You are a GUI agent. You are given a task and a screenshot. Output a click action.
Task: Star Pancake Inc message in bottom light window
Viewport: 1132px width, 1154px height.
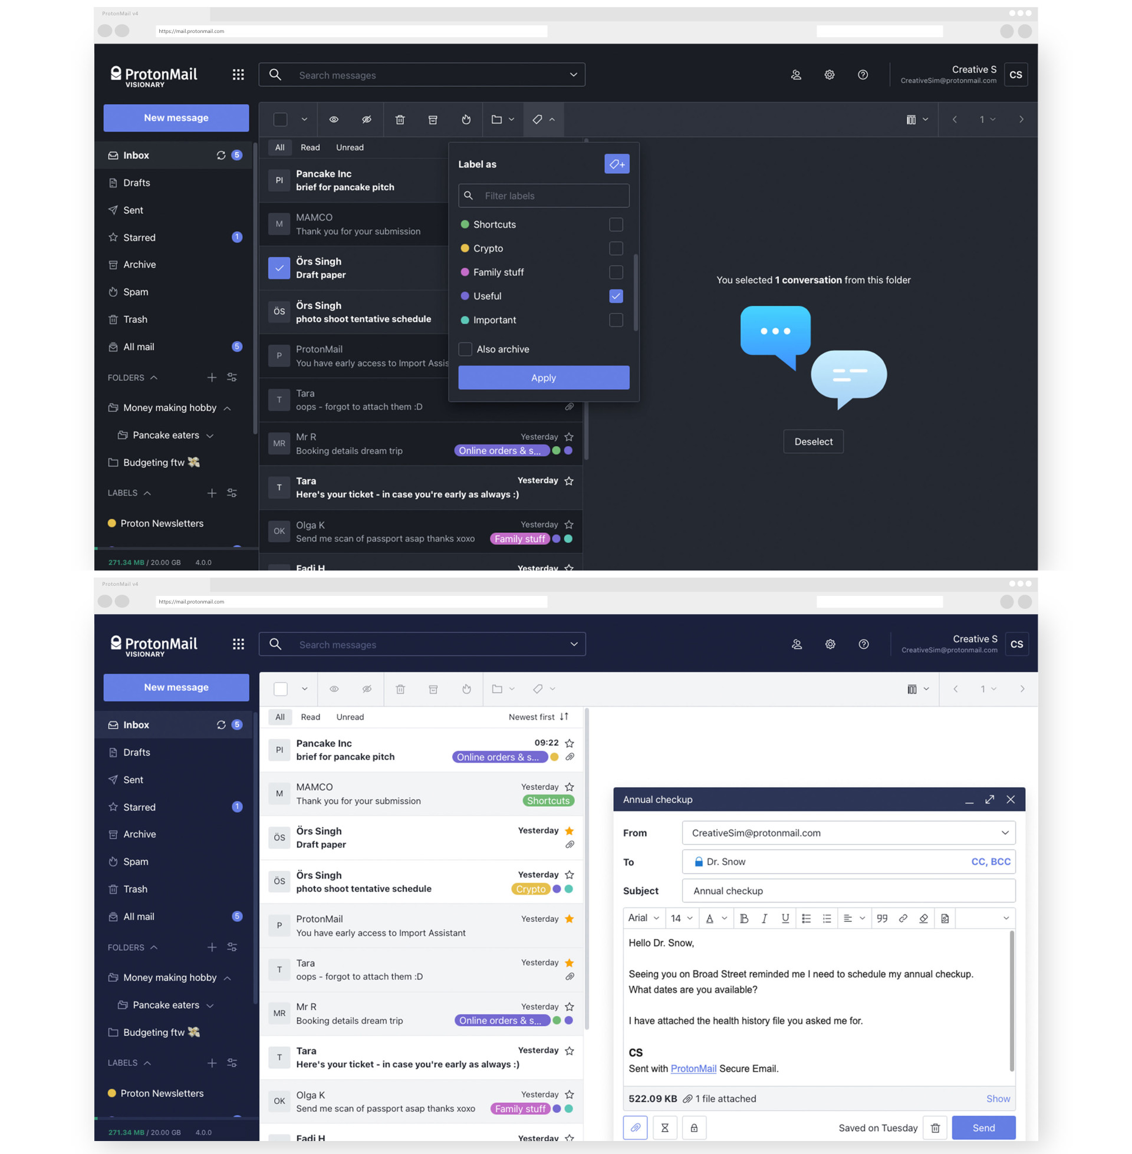pos(569,743)
